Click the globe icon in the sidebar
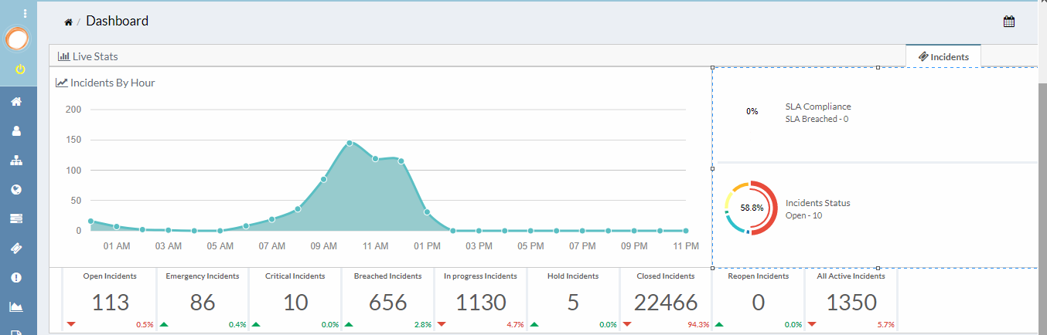1047x335 pixels. coord(16,190)
